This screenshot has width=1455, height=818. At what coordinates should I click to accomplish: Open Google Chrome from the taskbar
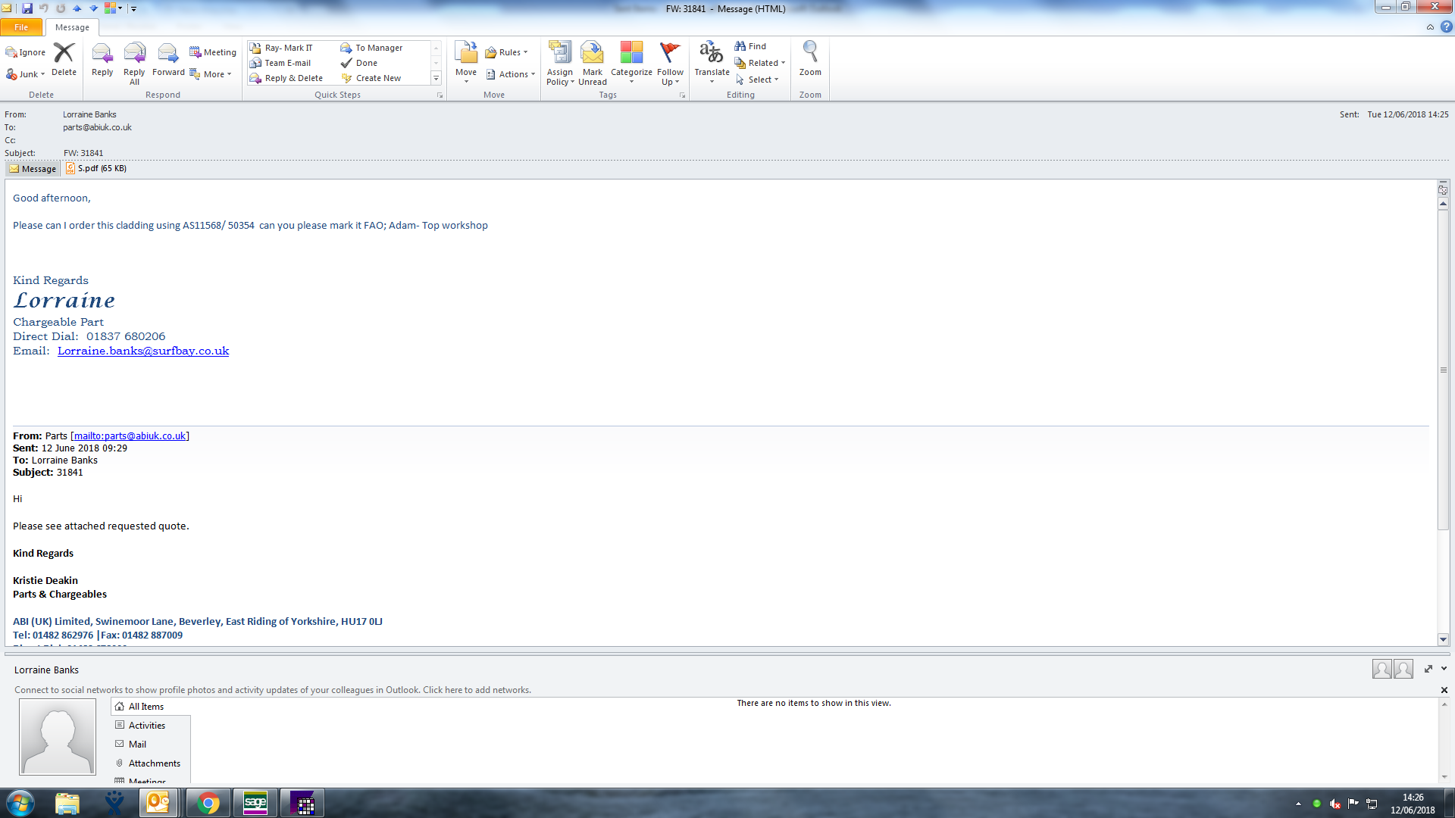pos(208,803)
